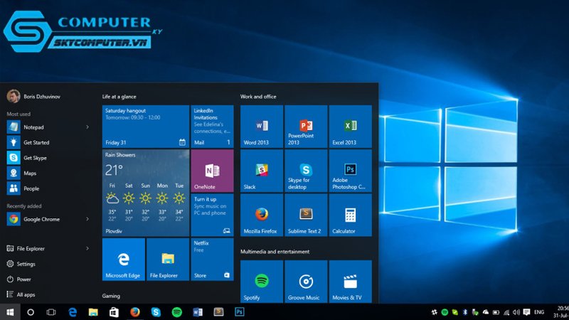
Task: Click the Spotify icon in the system tray
Action: [x=445, y=312]
